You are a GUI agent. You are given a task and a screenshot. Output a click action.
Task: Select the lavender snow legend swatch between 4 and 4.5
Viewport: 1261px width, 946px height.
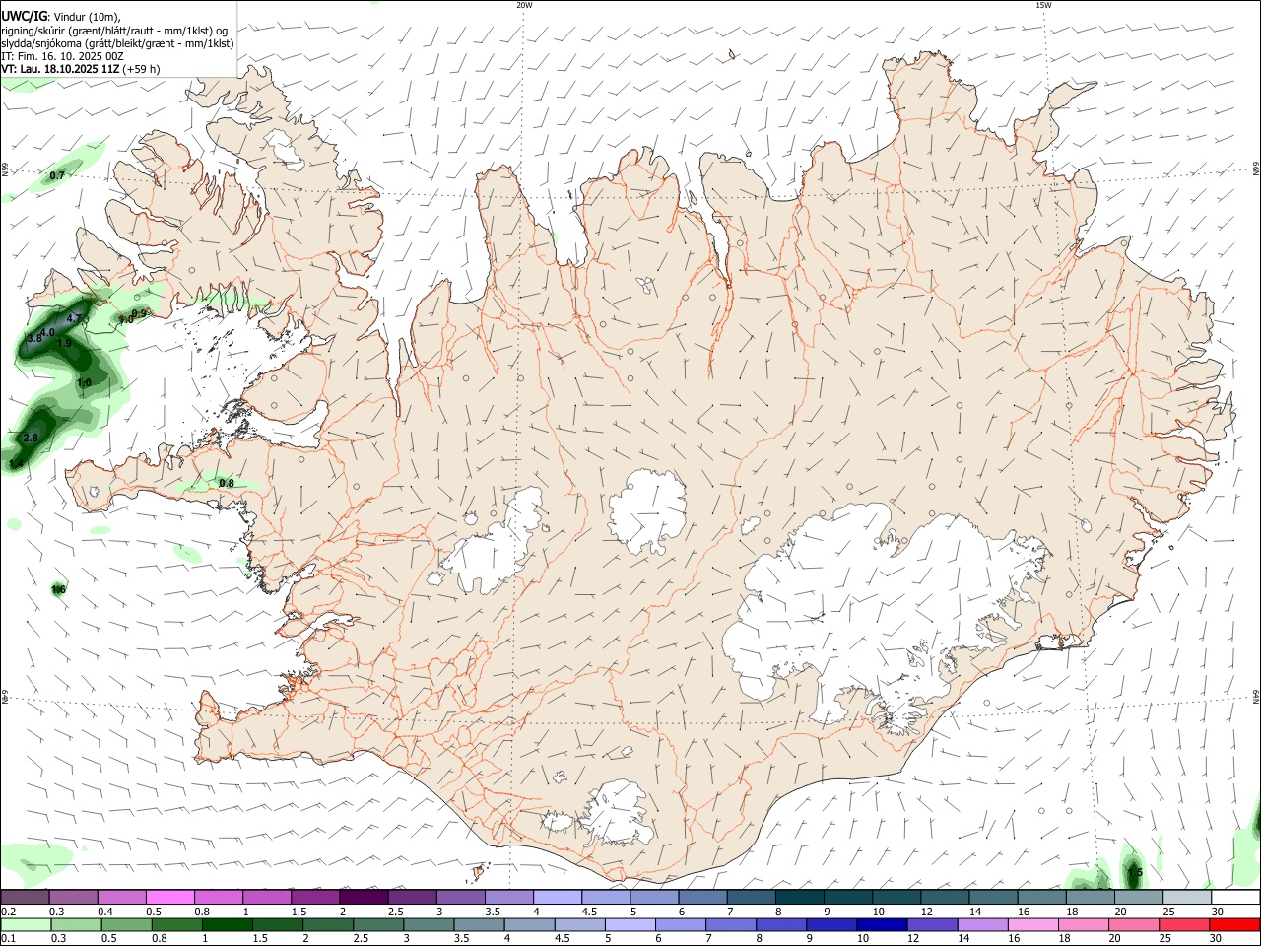(557, 897)
